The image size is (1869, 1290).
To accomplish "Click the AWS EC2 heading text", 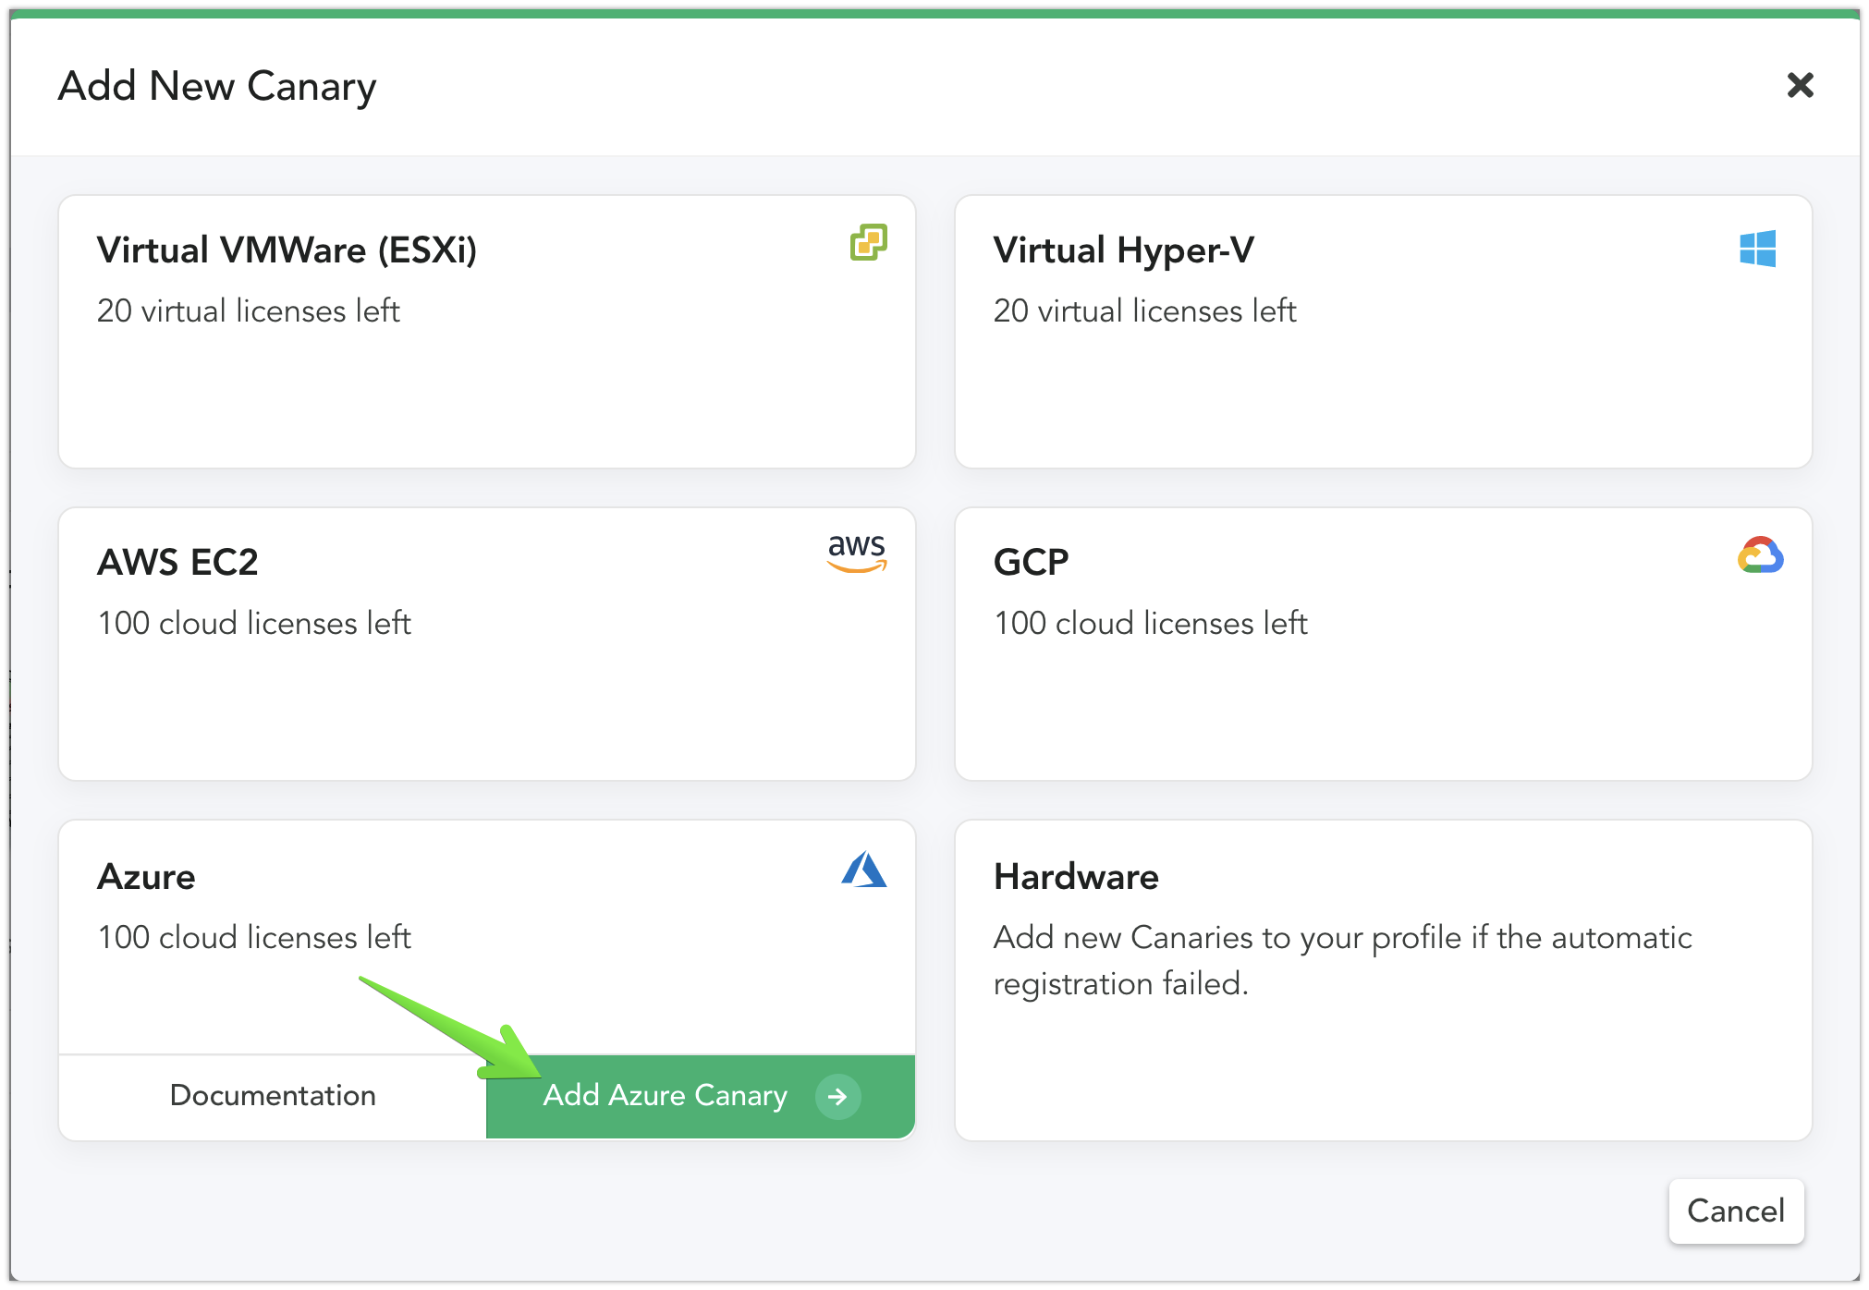I will [177, 563].
